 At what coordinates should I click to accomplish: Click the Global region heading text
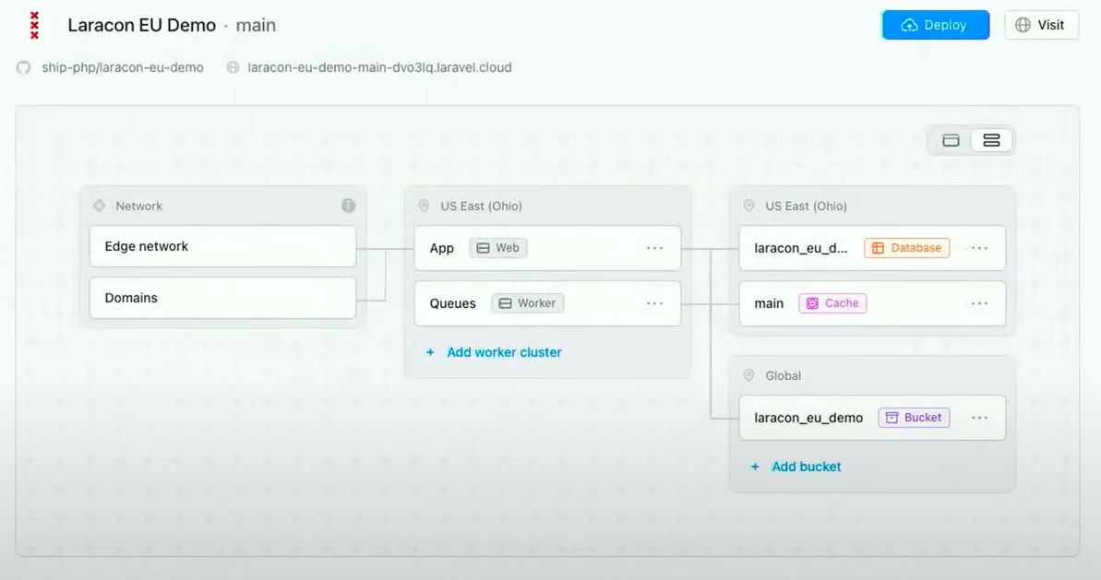pyautogui.click(x=783, y=376)
